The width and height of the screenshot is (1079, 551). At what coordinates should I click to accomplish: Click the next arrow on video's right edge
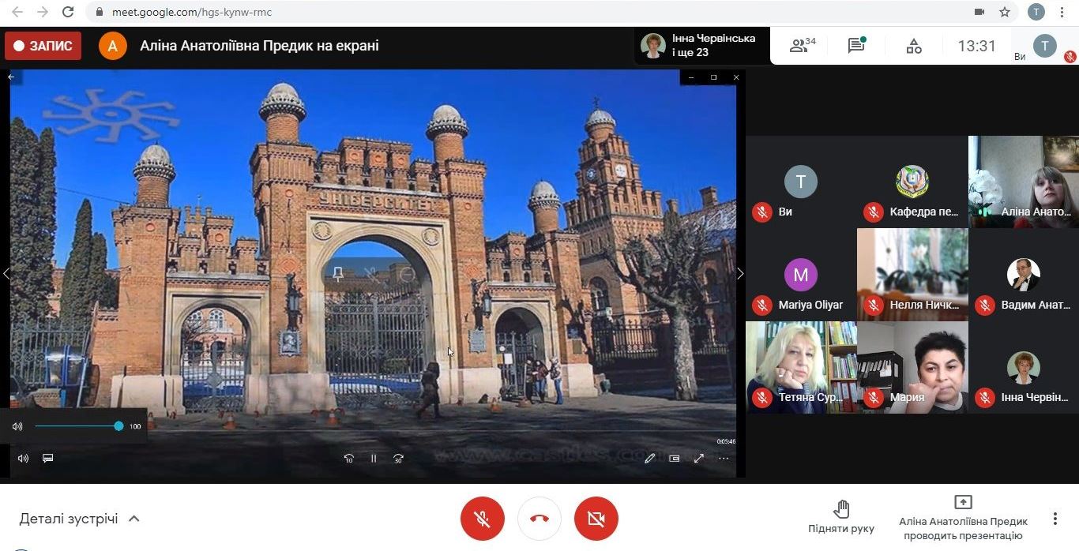pos(740,274)
